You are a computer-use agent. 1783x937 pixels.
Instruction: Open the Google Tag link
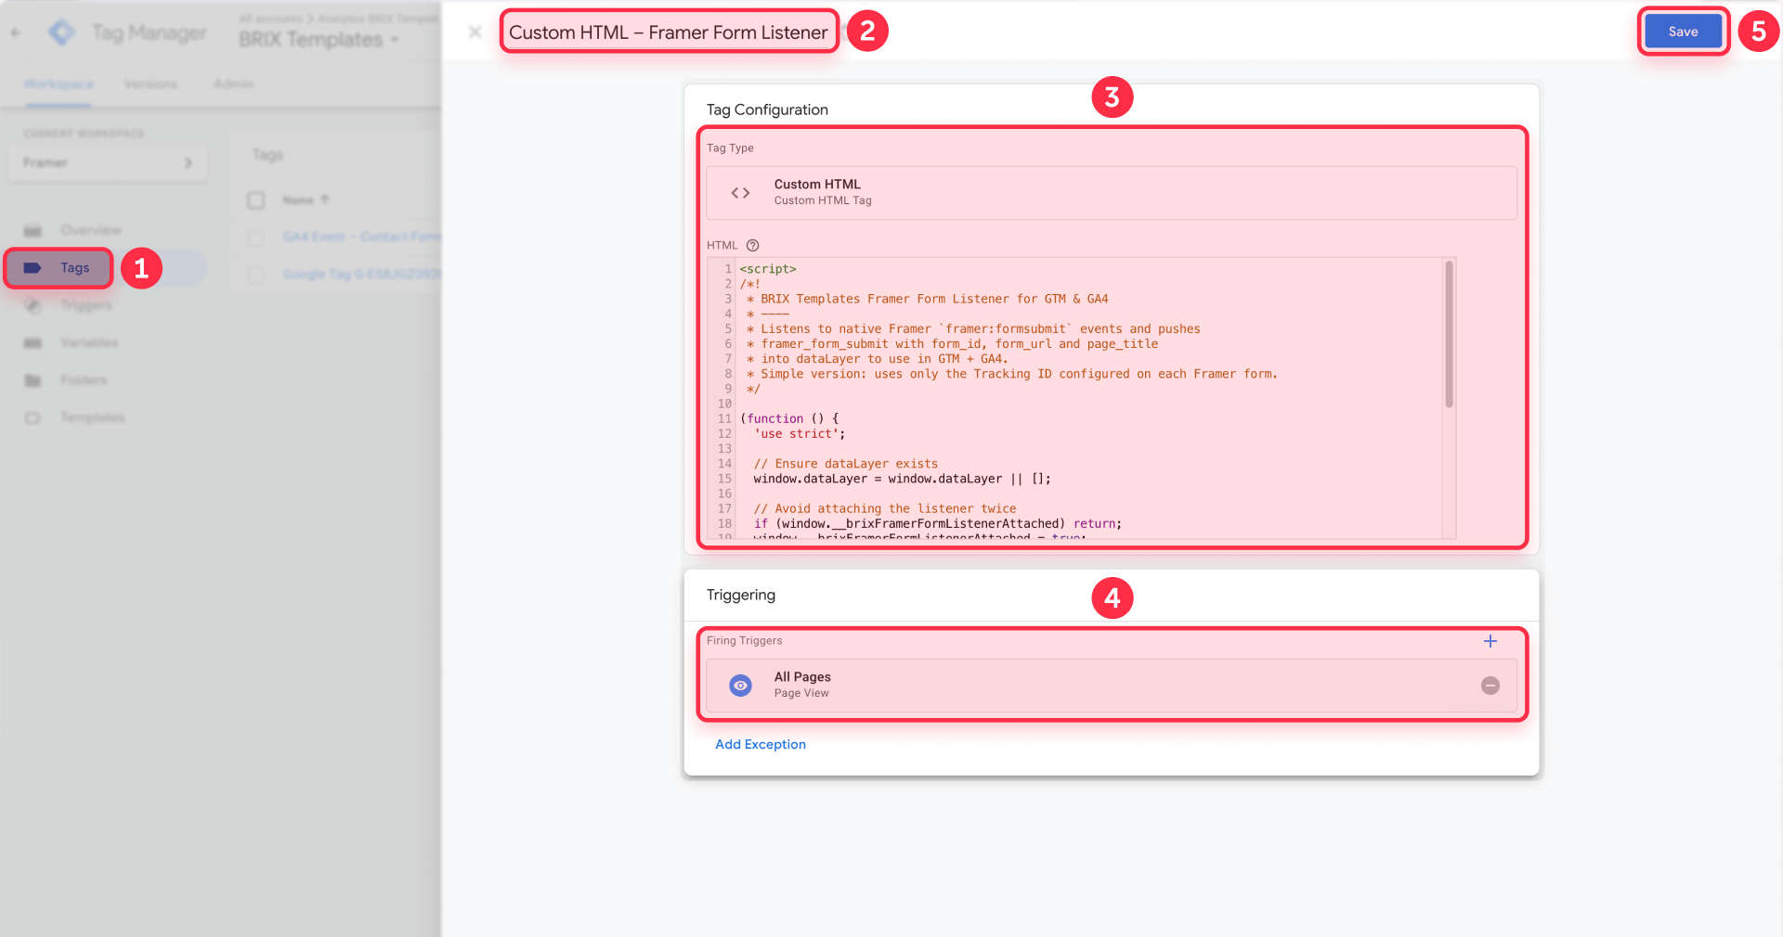pyautogui.click(x=361, y=275)
